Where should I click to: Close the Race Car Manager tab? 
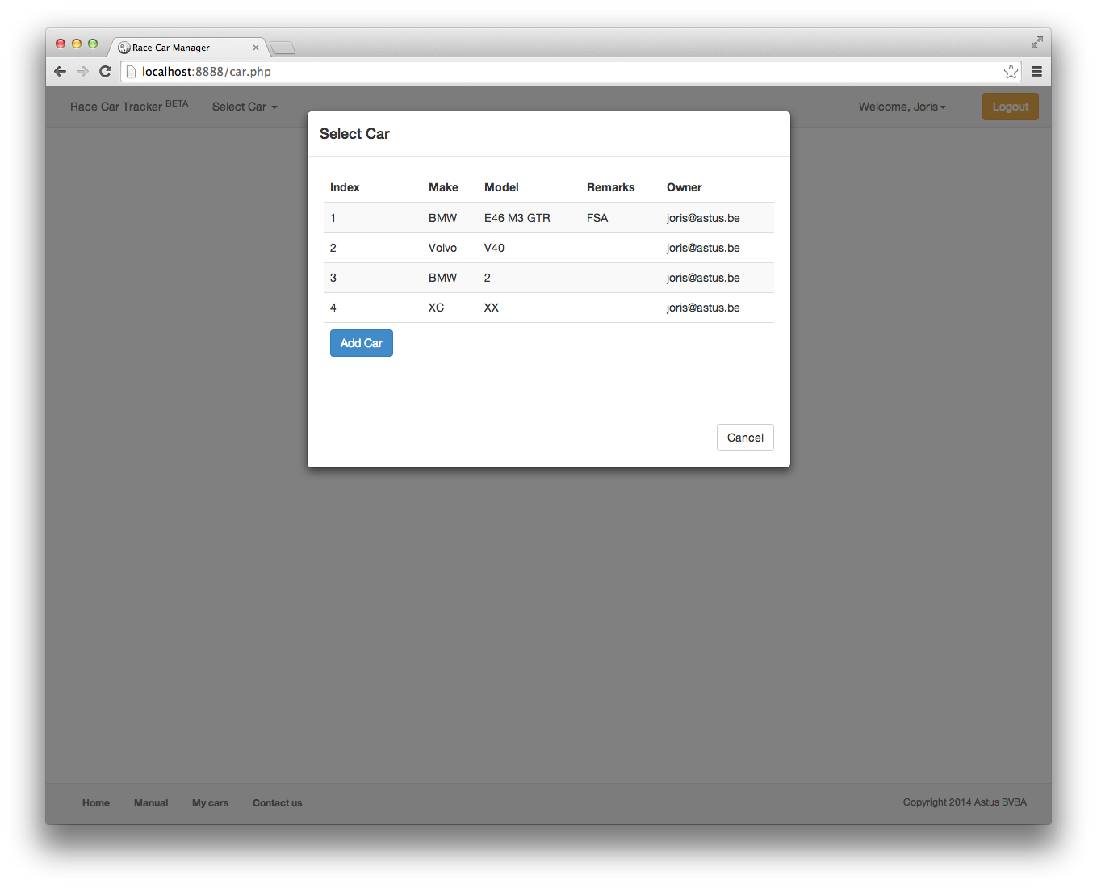point(256,48)
